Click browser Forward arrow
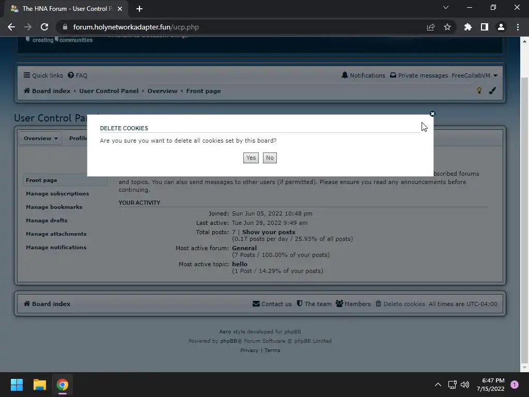The image size is (529, 397). point(28,27)
